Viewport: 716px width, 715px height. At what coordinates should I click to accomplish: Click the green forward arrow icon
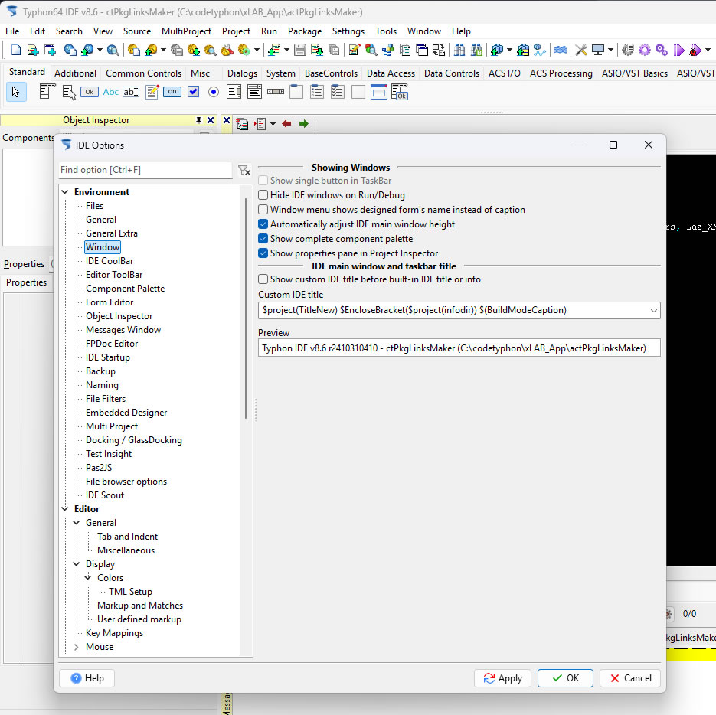pyautogui.click(x=304, y=124)
